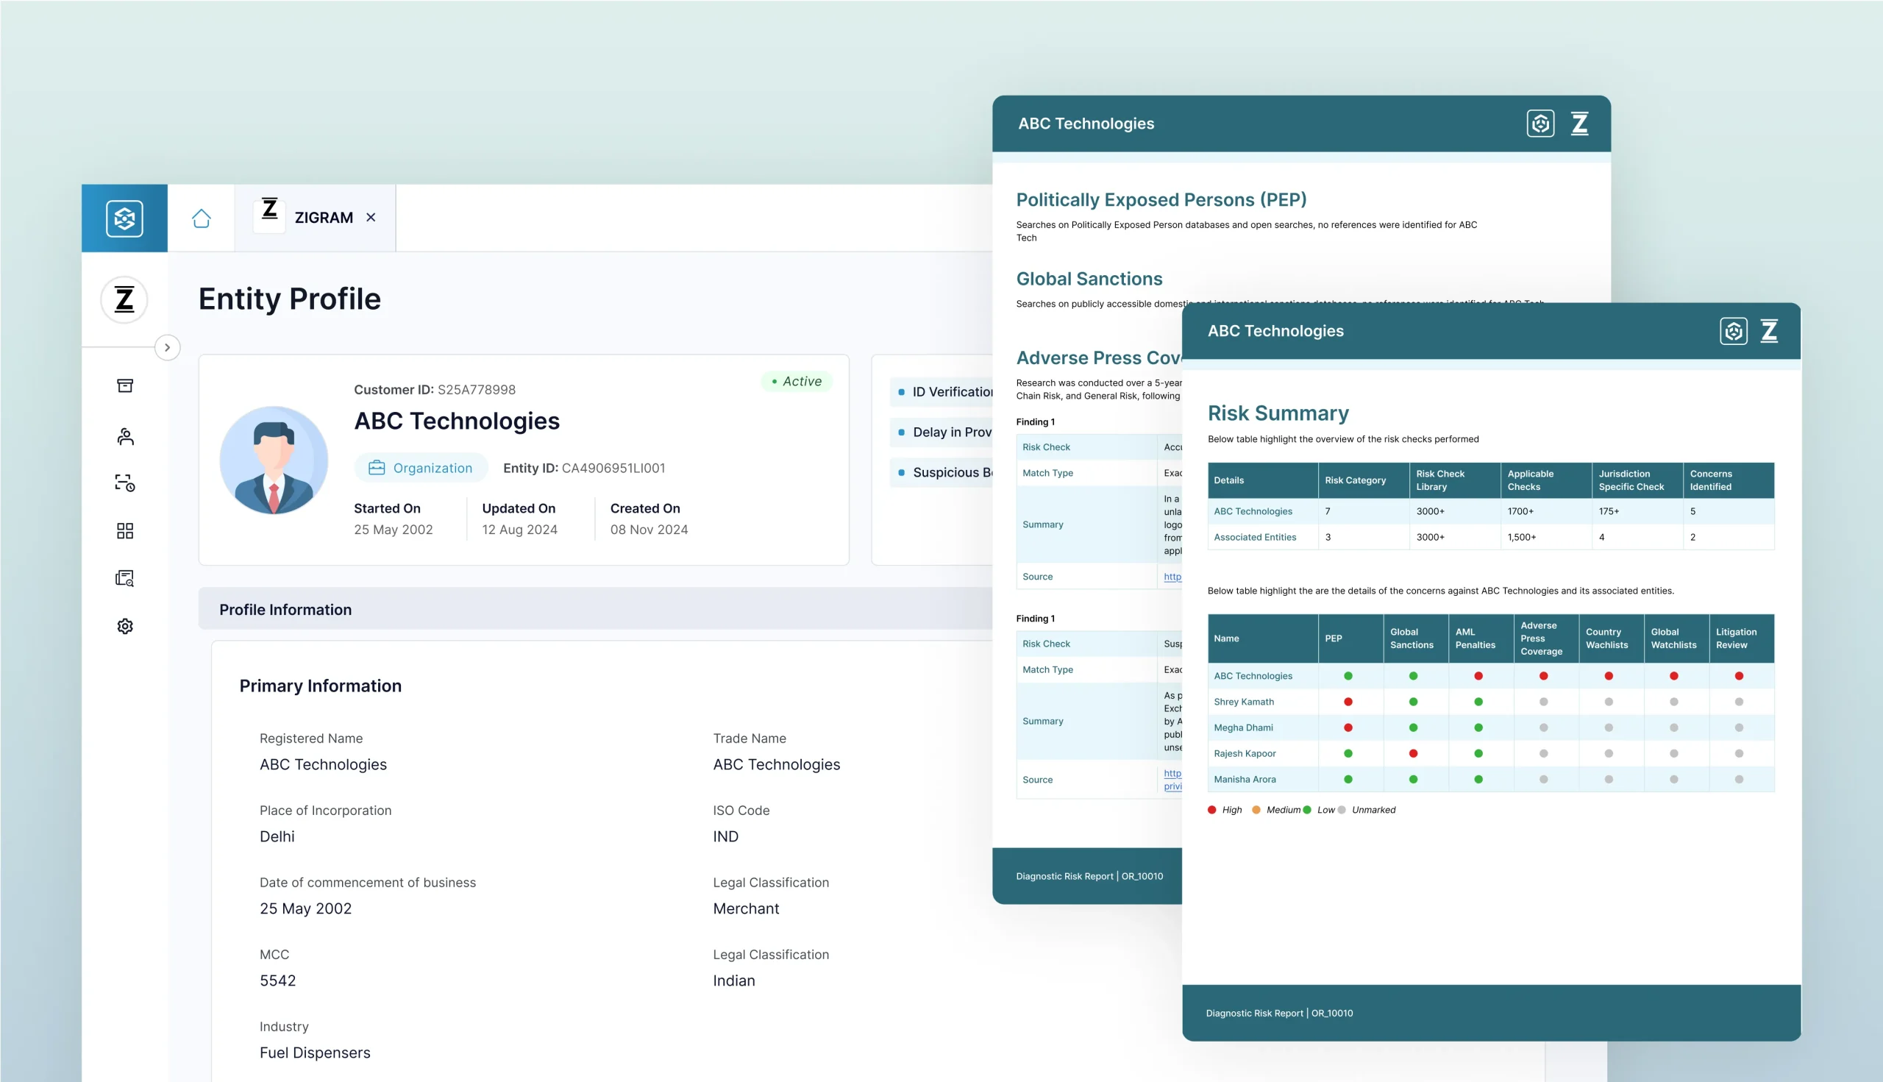
Task: Click the scan history sidebar icon
Action: [125, 483]
